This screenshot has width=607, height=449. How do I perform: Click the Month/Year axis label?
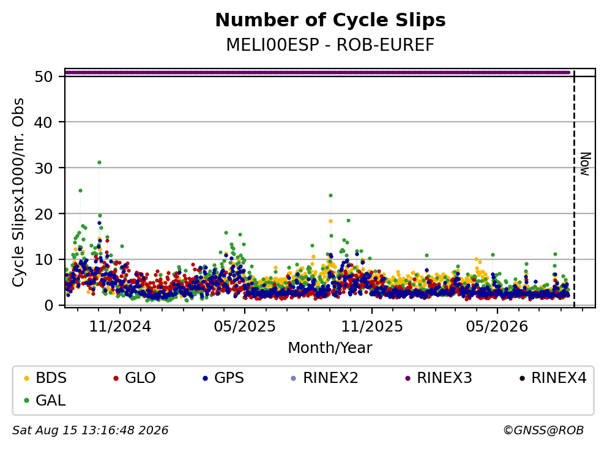point(330,348)
